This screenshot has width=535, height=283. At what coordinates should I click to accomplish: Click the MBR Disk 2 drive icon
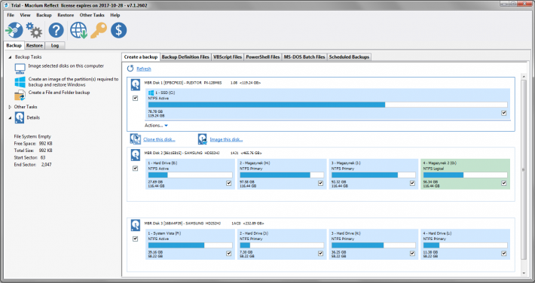click(x=136, y=155)
